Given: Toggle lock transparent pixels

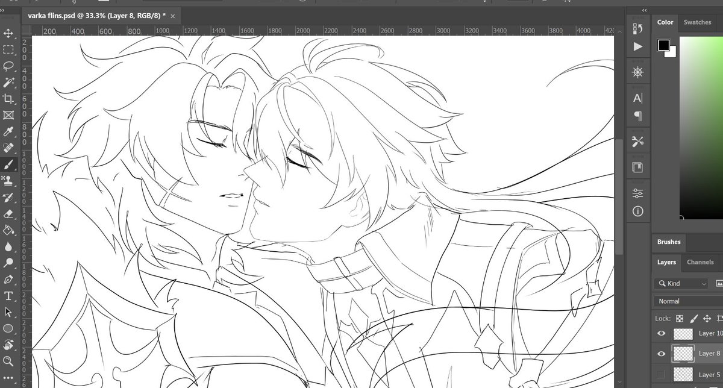Looking at the screenshot, I should (x=680, y=318).
